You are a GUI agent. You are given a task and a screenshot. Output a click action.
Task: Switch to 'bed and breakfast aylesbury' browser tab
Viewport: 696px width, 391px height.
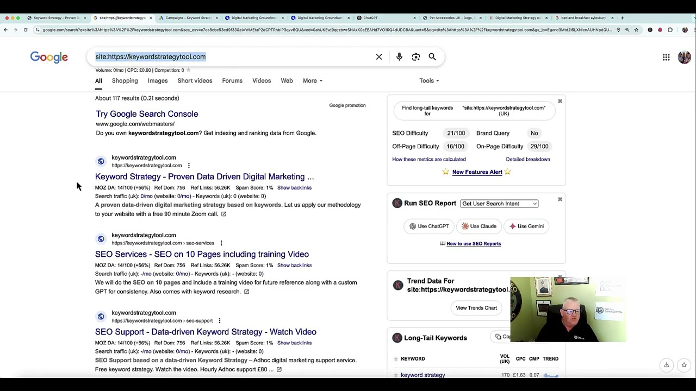tap(583, 18)
